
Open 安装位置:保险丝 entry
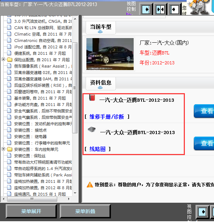pos(30,156)
